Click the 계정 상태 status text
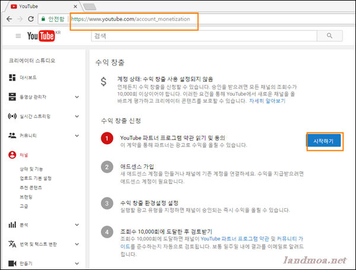 [165, 79]
